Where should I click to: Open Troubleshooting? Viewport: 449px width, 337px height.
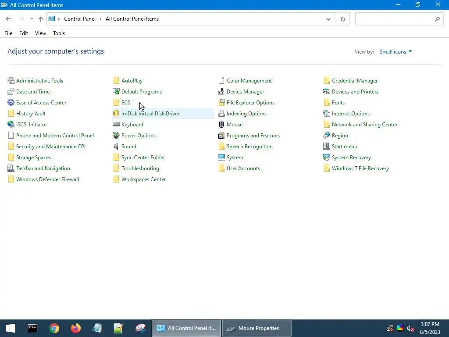coord(140,168)
